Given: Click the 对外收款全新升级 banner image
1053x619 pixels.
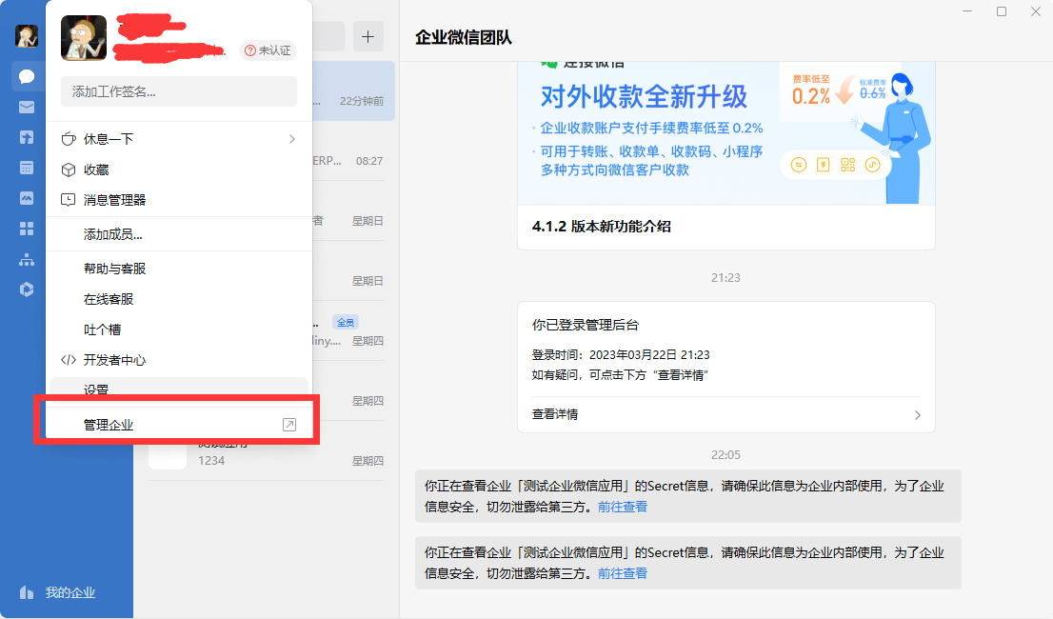Looking at the screenshot, I should pyautogui.click(x=725, y=133).
